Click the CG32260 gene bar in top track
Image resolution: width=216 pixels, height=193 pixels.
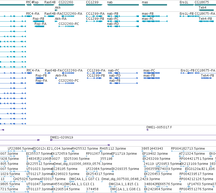click(67, 5)
